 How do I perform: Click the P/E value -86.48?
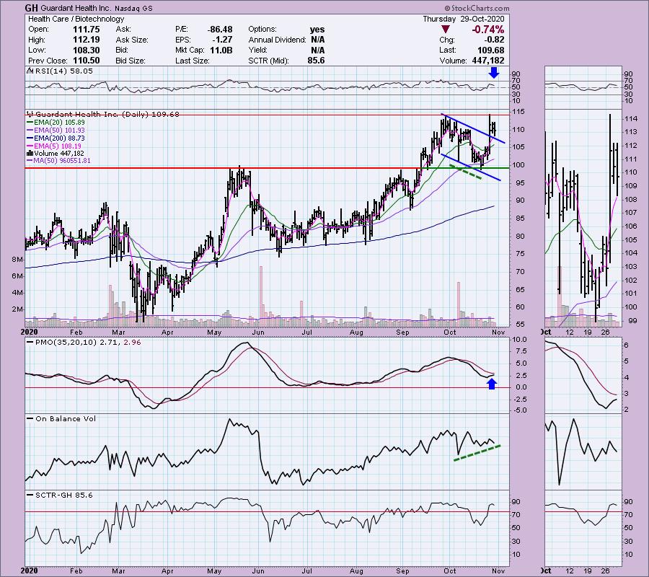pos(220,30)
